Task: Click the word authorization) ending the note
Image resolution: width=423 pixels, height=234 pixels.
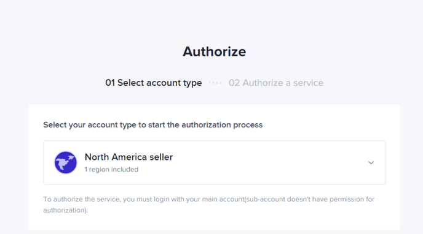Action: [x=66, y=210]
